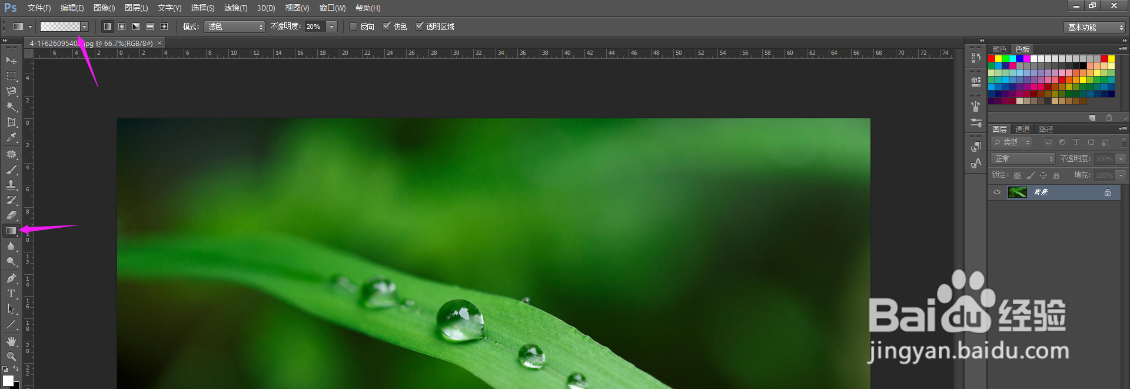Select the Gradient tool in the toolbox
The height and width of the screenshot is (389, 1130).
coord(11,231)
